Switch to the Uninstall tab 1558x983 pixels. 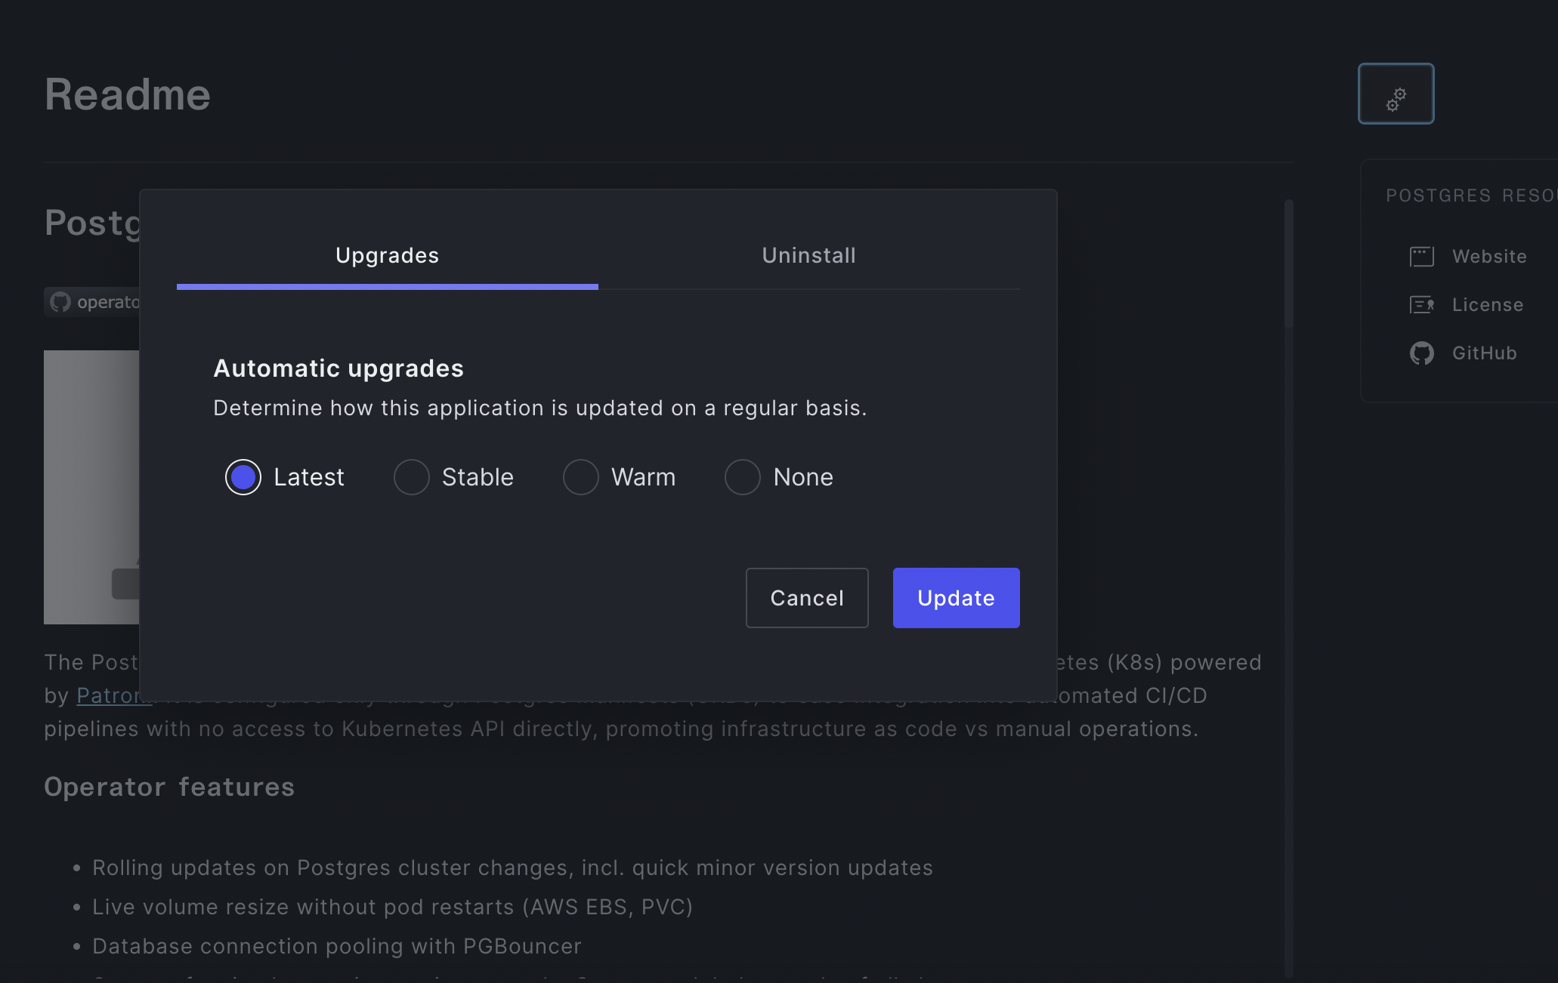pos(808,256)
